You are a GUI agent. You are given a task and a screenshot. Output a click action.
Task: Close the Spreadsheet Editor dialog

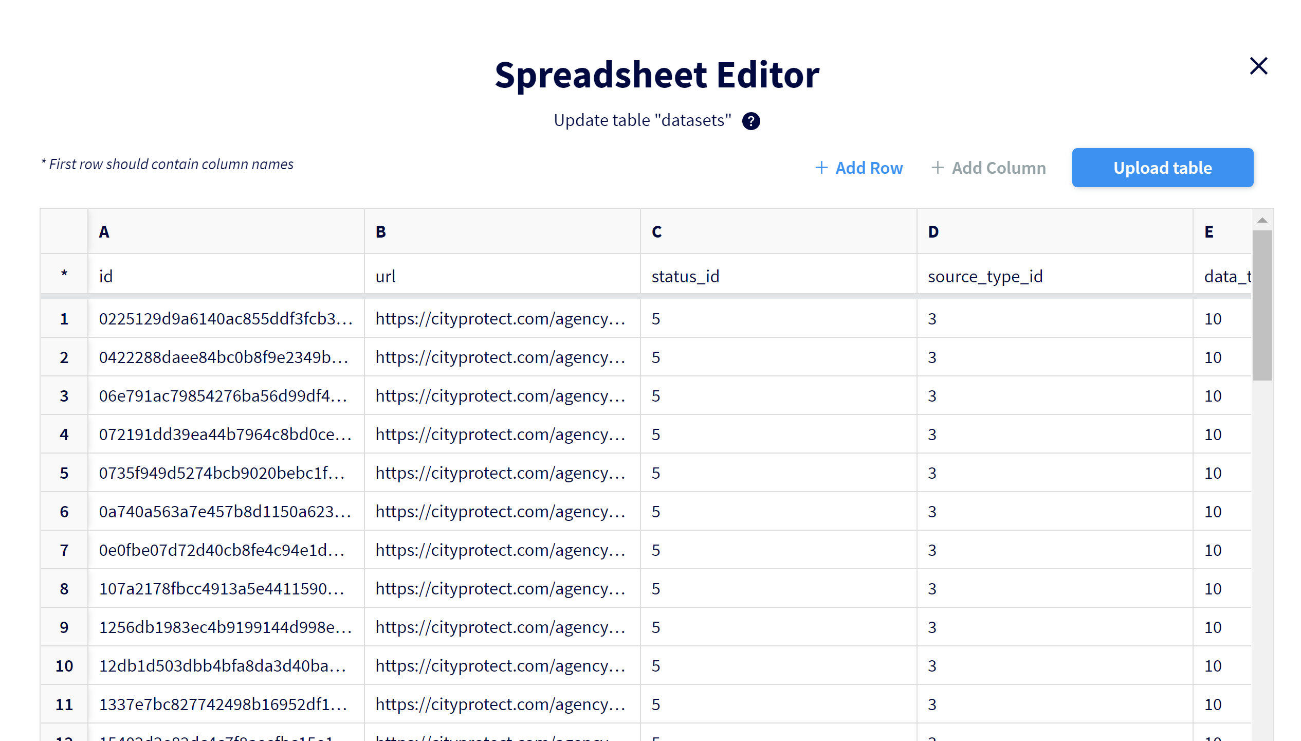[1258, 66]
